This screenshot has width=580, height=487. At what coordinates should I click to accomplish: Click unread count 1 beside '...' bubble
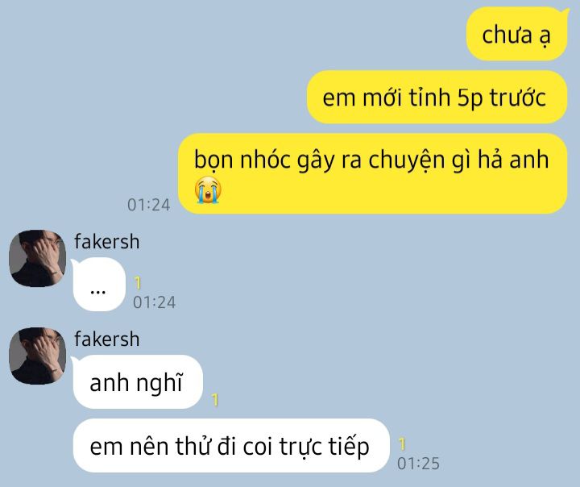(138, 283)
